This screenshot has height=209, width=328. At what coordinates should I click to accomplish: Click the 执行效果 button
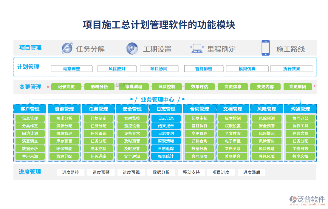pyautogui.click(x=292, y=68)
